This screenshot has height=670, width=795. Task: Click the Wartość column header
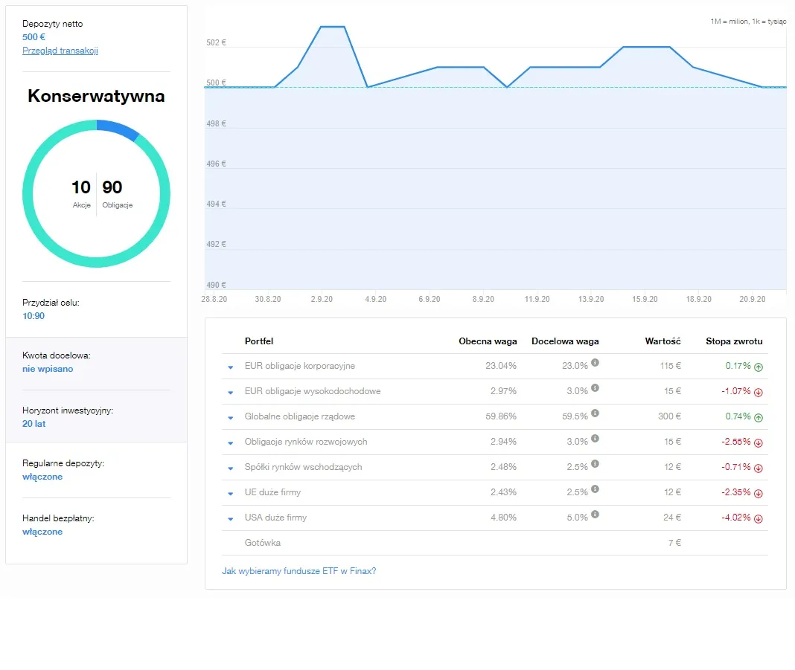tap(662, 341)
